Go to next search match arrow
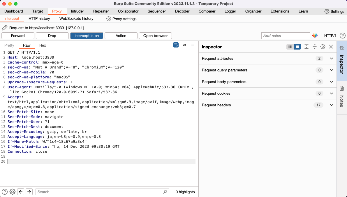The width and height of the screenshot is (347, 197). [29, 192]
